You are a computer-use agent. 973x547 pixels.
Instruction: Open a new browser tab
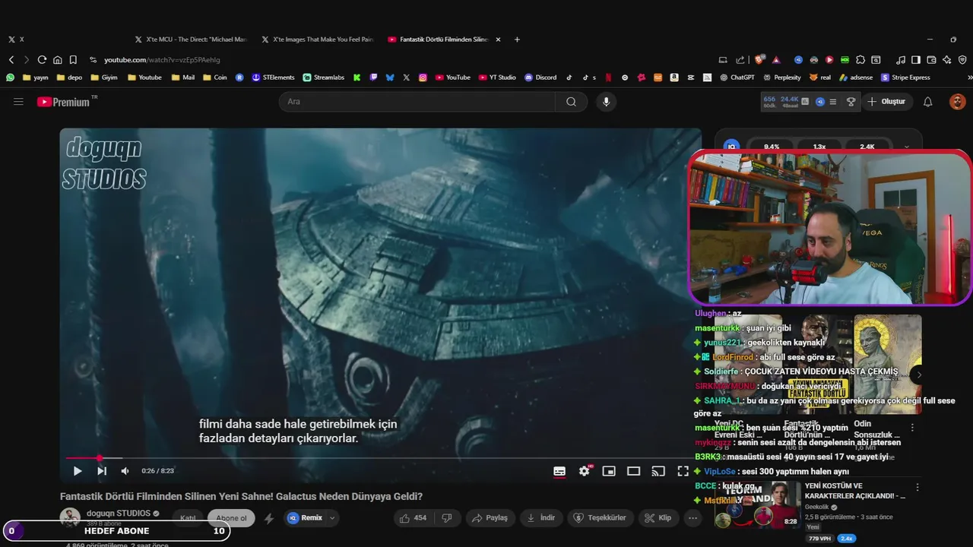tap(517, 40)
